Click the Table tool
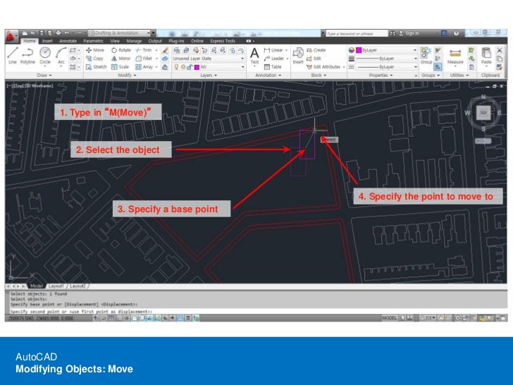513x385 pixels. pos(273,67)
